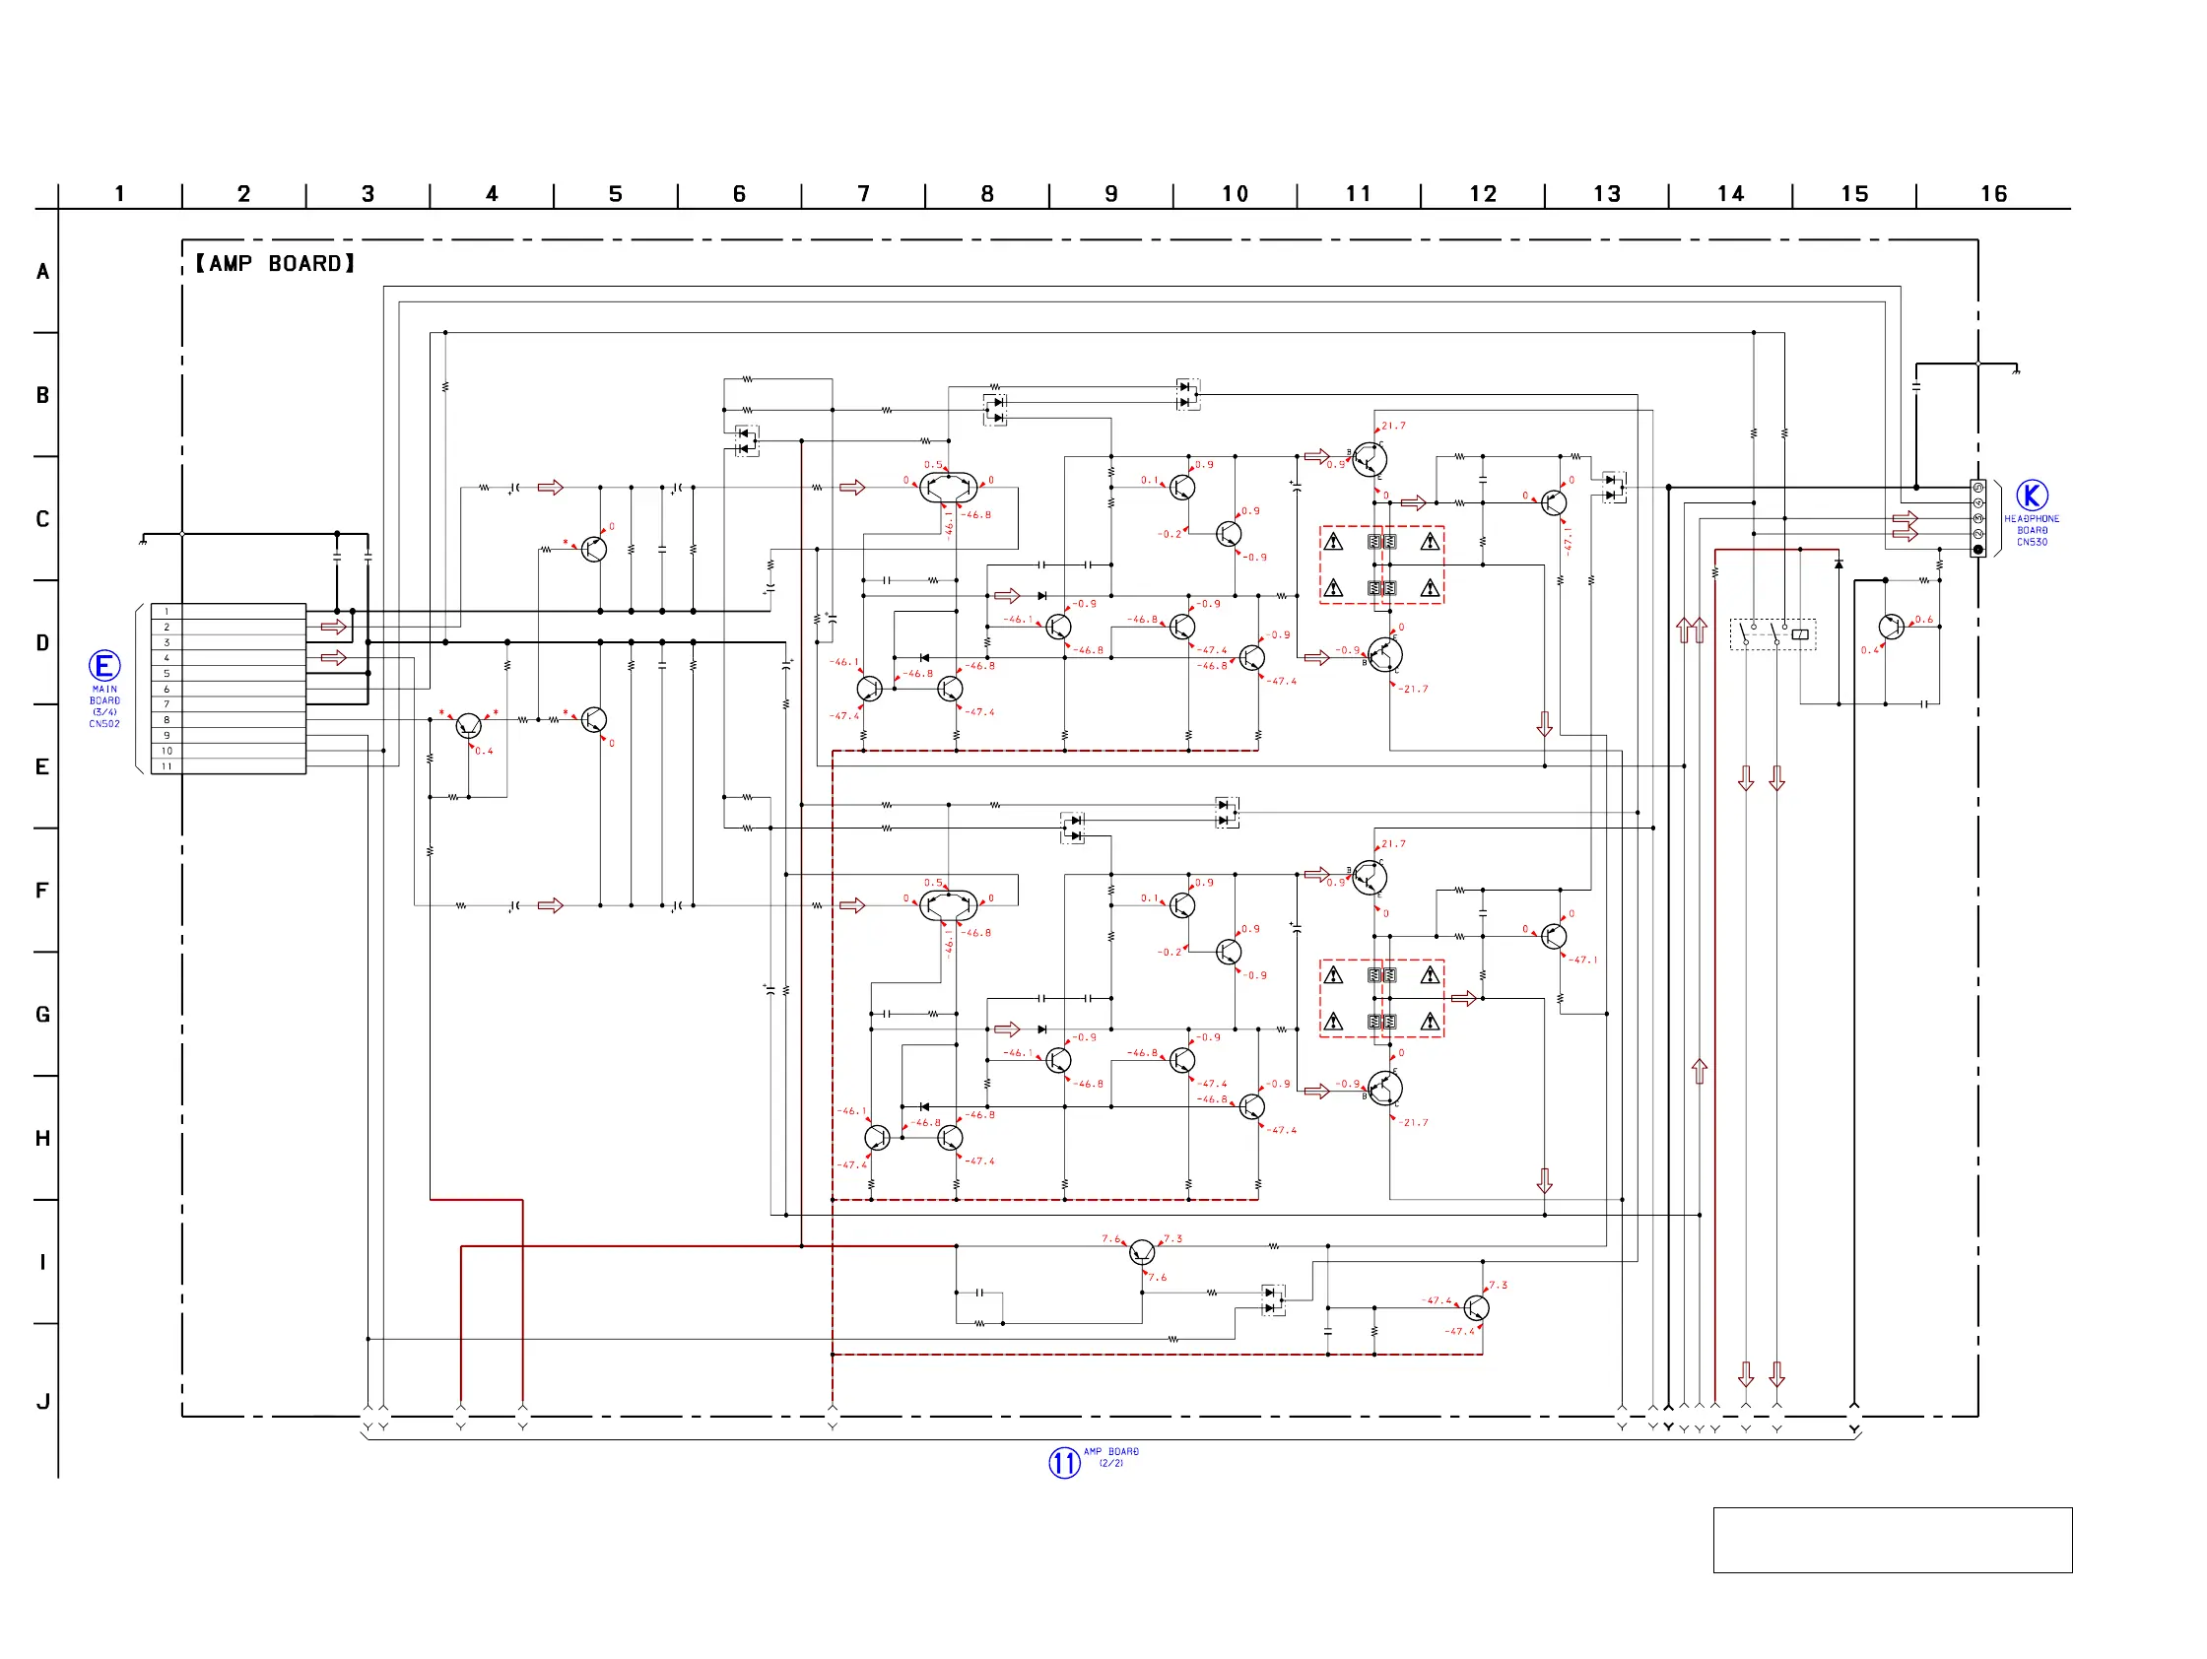Click column header 8 in top ruler
Screen dimensions: 2207x1659
(987, 194)
